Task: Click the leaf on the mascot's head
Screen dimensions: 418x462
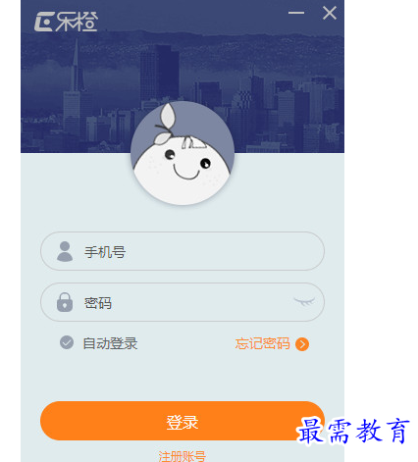Action: pos(166,124)
